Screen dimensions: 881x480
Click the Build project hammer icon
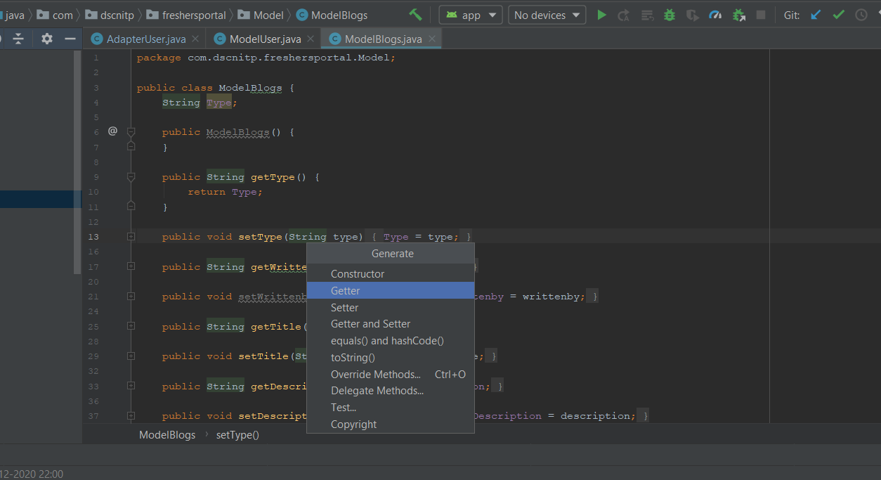click(x=415, y=15)
